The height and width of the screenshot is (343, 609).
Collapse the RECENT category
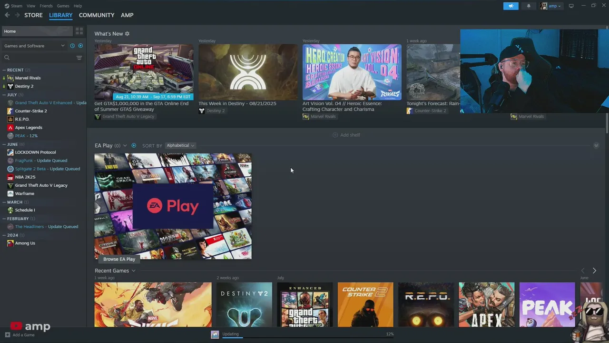click(x=4, y=70)
